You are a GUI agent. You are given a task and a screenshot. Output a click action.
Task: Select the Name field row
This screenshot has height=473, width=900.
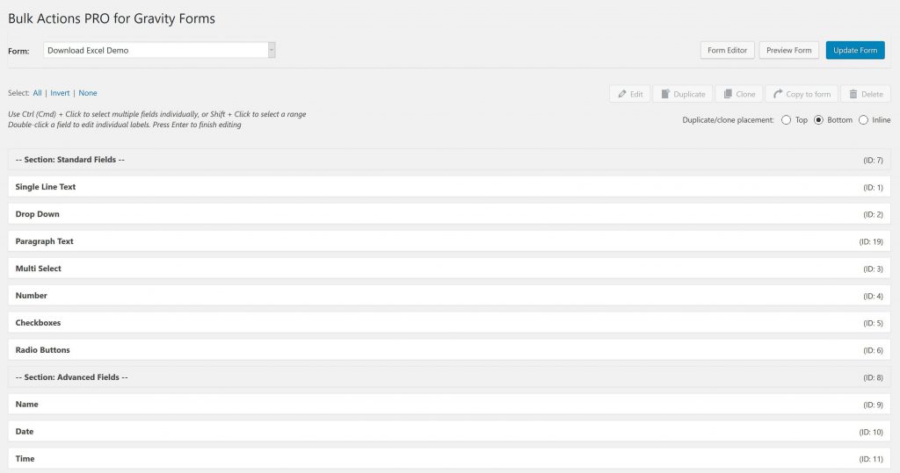click(x=449, y=405)
